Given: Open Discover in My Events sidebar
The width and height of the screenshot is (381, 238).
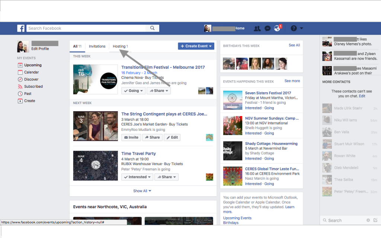Looking at the screenshot, I should click(31, 80).
